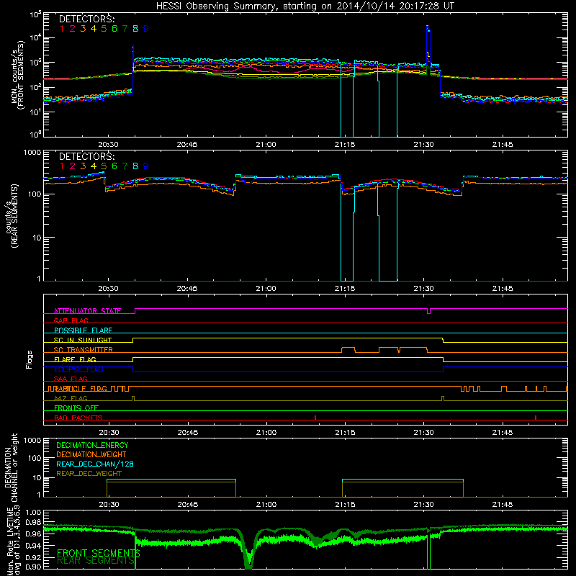This screenshot has height=576, width=576.
Task: Click red detector 1 in front segments legend
Action: (x=62, y=28)
